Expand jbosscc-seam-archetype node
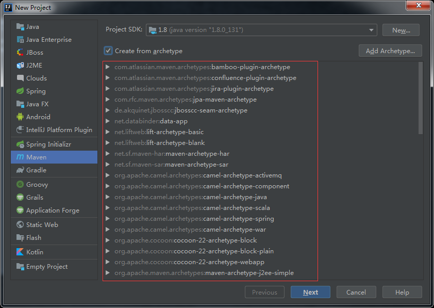The image size is (434, 308). 108,110
